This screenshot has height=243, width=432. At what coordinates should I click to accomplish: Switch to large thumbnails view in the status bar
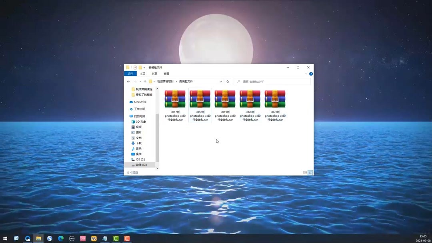tap(310, 172)
